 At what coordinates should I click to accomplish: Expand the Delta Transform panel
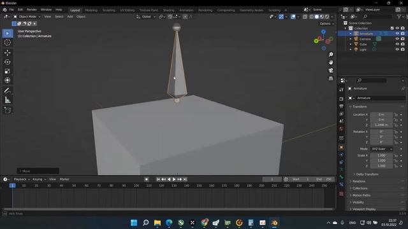pyautogui.click(x=367, y=174)
